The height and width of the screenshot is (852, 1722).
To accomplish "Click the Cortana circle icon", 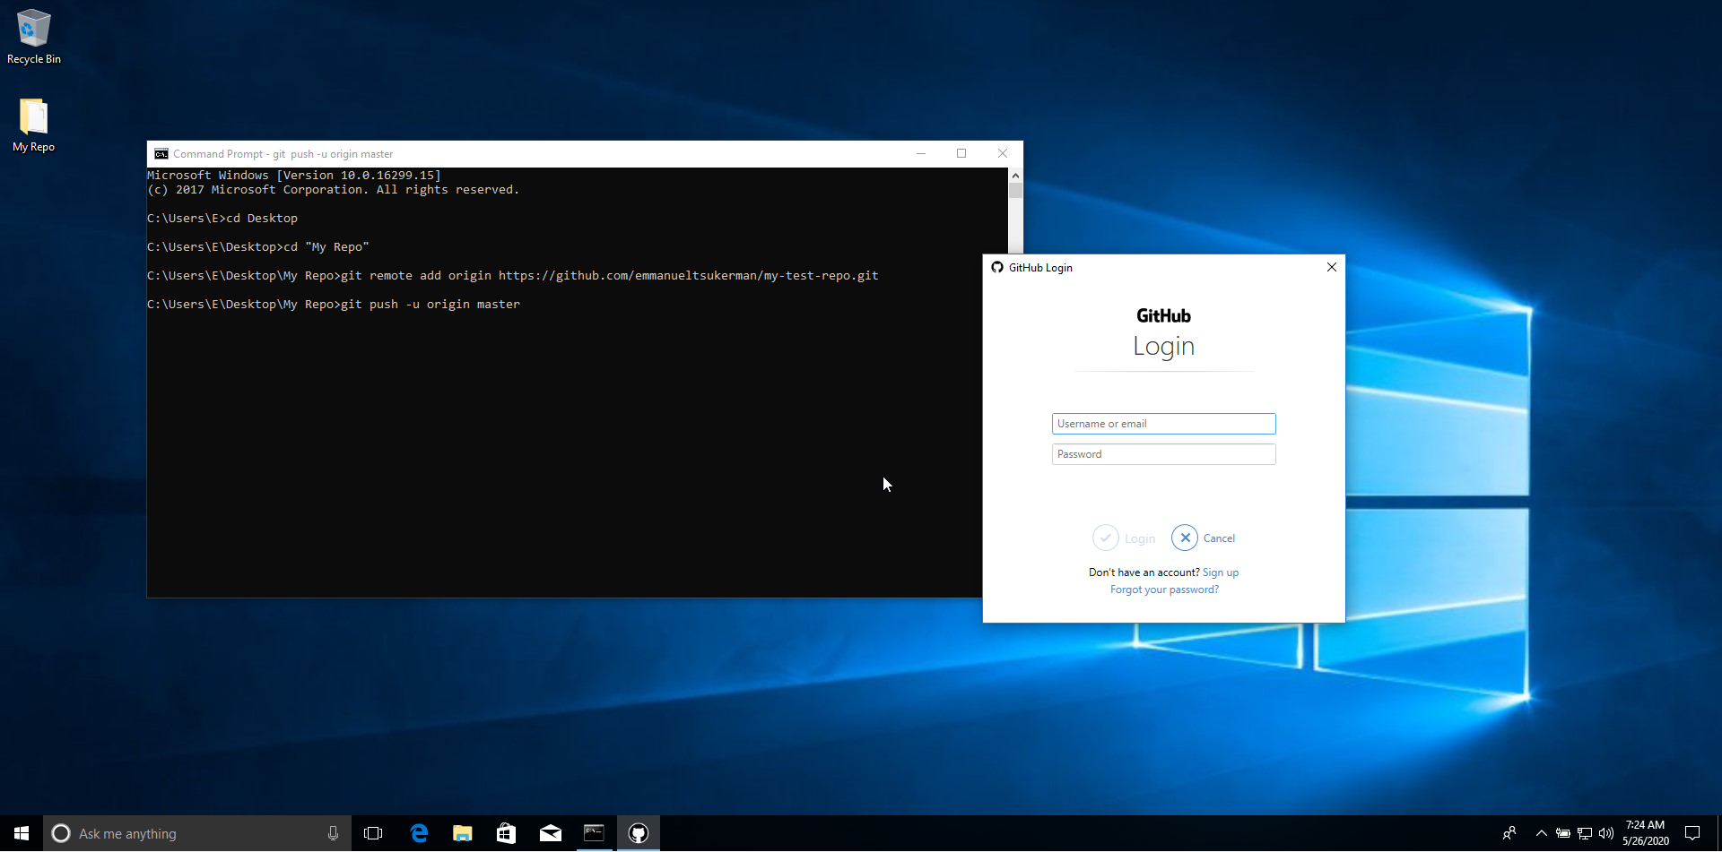I will click(61, 833).
